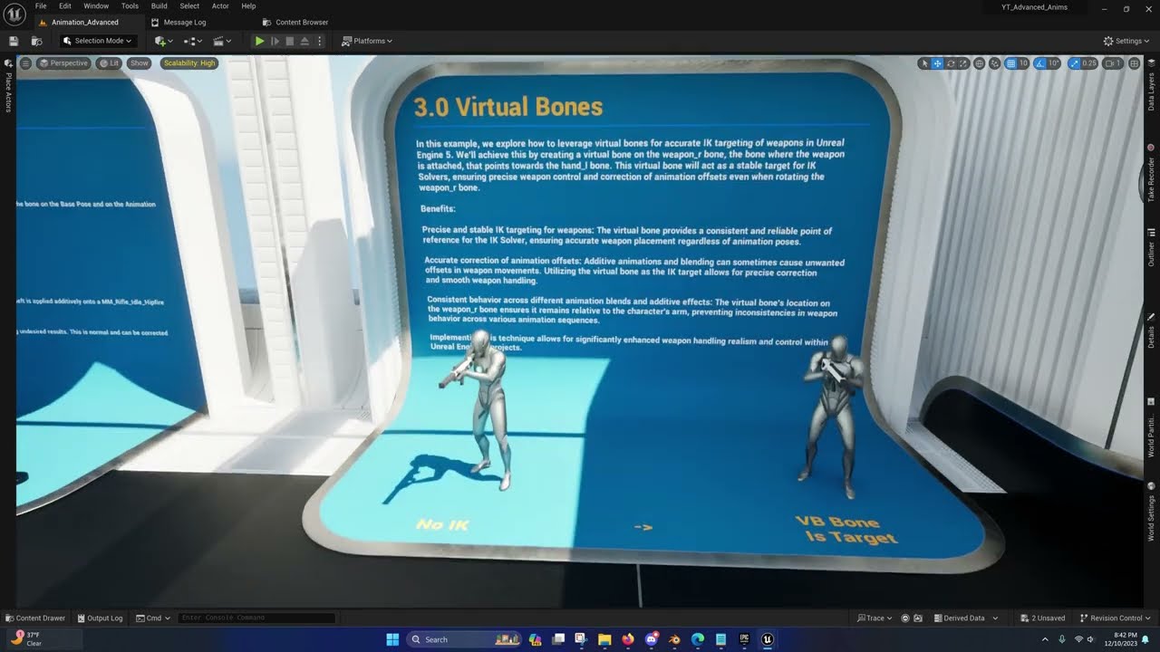Image resolution: width=1160 pixels, height=652 pixels.
Task: Open the Selection Mode dropdown
Action: point(99,41)
